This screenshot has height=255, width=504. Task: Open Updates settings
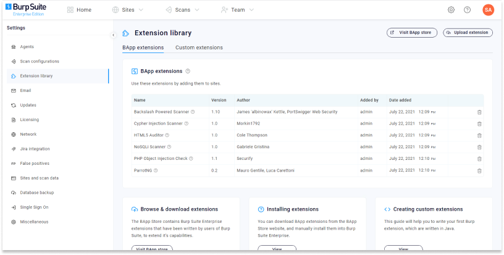58,106
